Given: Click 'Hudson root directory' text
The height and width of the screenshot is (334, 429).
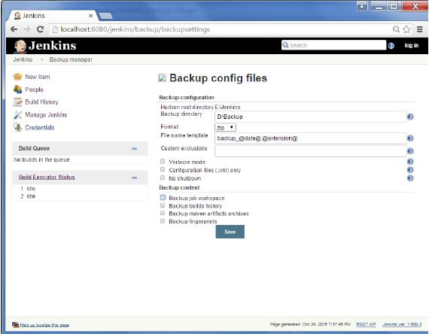Looking at the screenshot, I should click(x=187, y=107).
